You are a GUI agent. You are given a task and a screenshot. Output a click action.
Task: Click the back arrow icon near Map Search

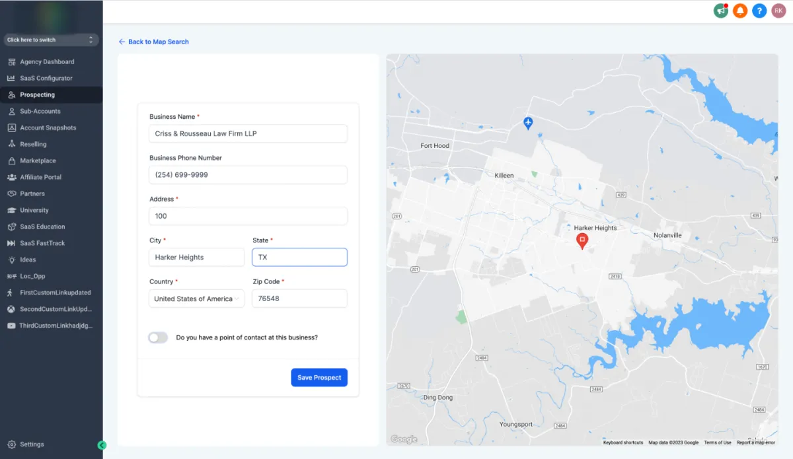tap(122, 42)
